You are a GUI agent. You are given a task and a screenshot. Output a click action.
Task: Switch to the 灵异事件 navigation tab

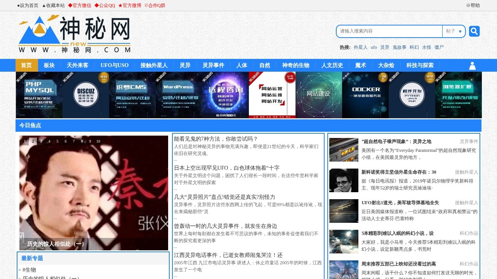point(213,65)
